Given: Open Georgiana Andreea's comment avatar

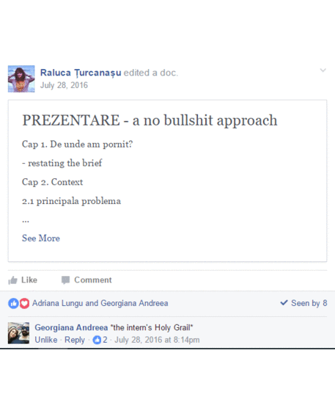Looking at the screenshot, I should tap(18, 333).
